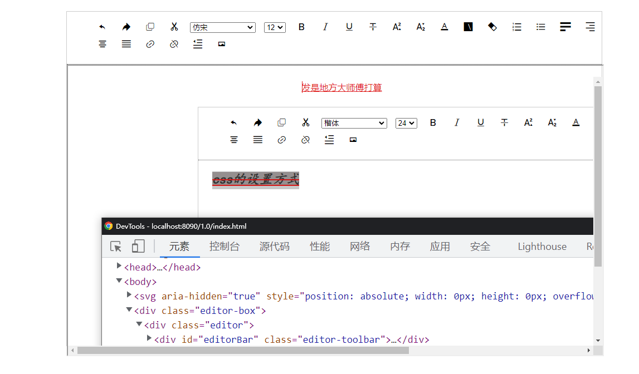
Task: Choose the black background highlight color
Action: pyautogui.click(x=468, y=27)
